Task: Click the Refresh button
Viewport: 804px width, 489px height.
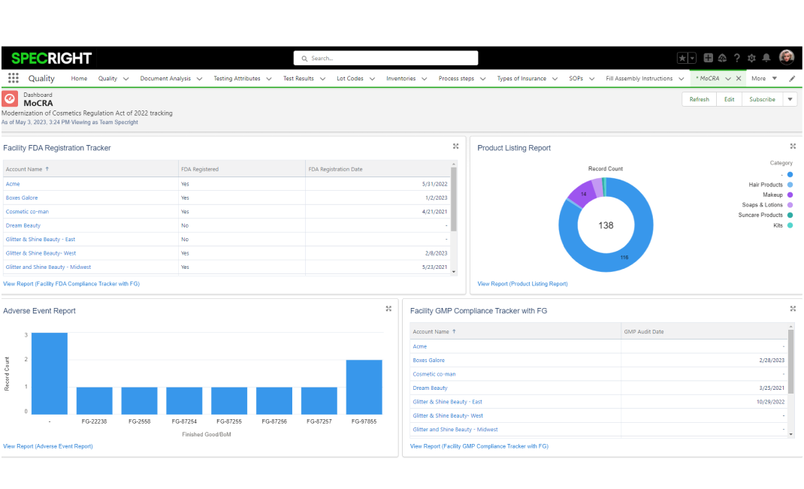Action: tap(699, 99)
